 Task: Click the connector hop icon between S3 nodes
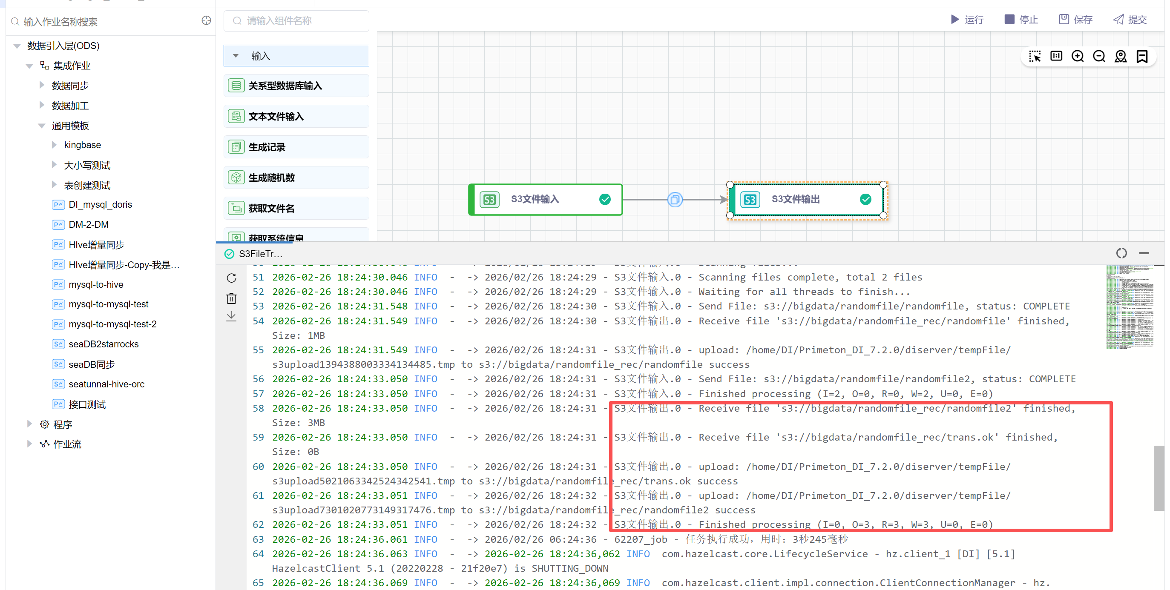pos(675,199)
